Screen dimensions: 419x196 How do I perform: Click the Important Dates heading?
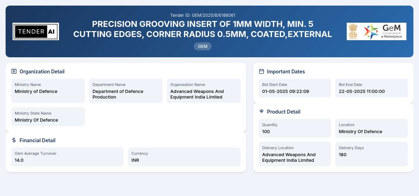pyautogui.click(x=286, y=72)
